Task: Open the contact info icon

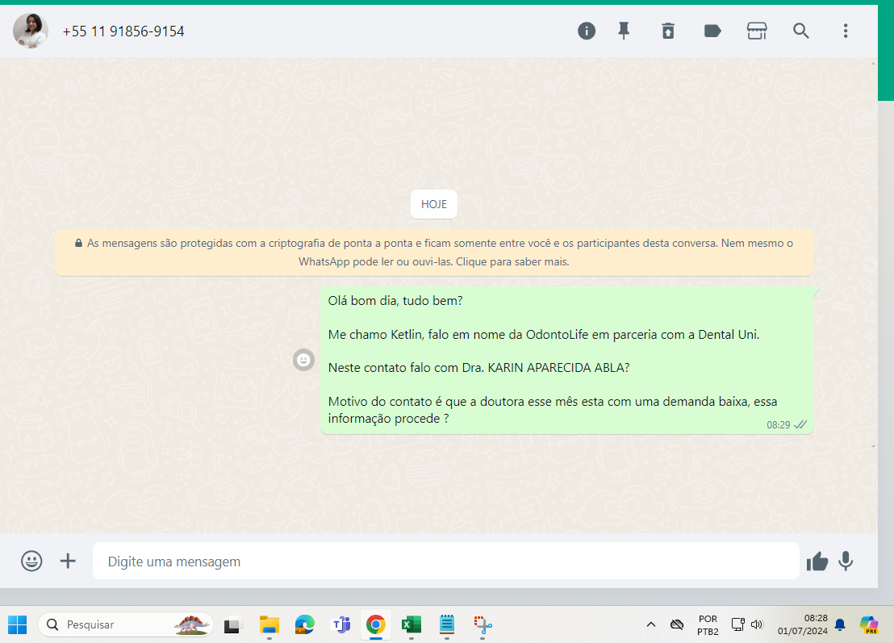Action: (x=587, y=31)
